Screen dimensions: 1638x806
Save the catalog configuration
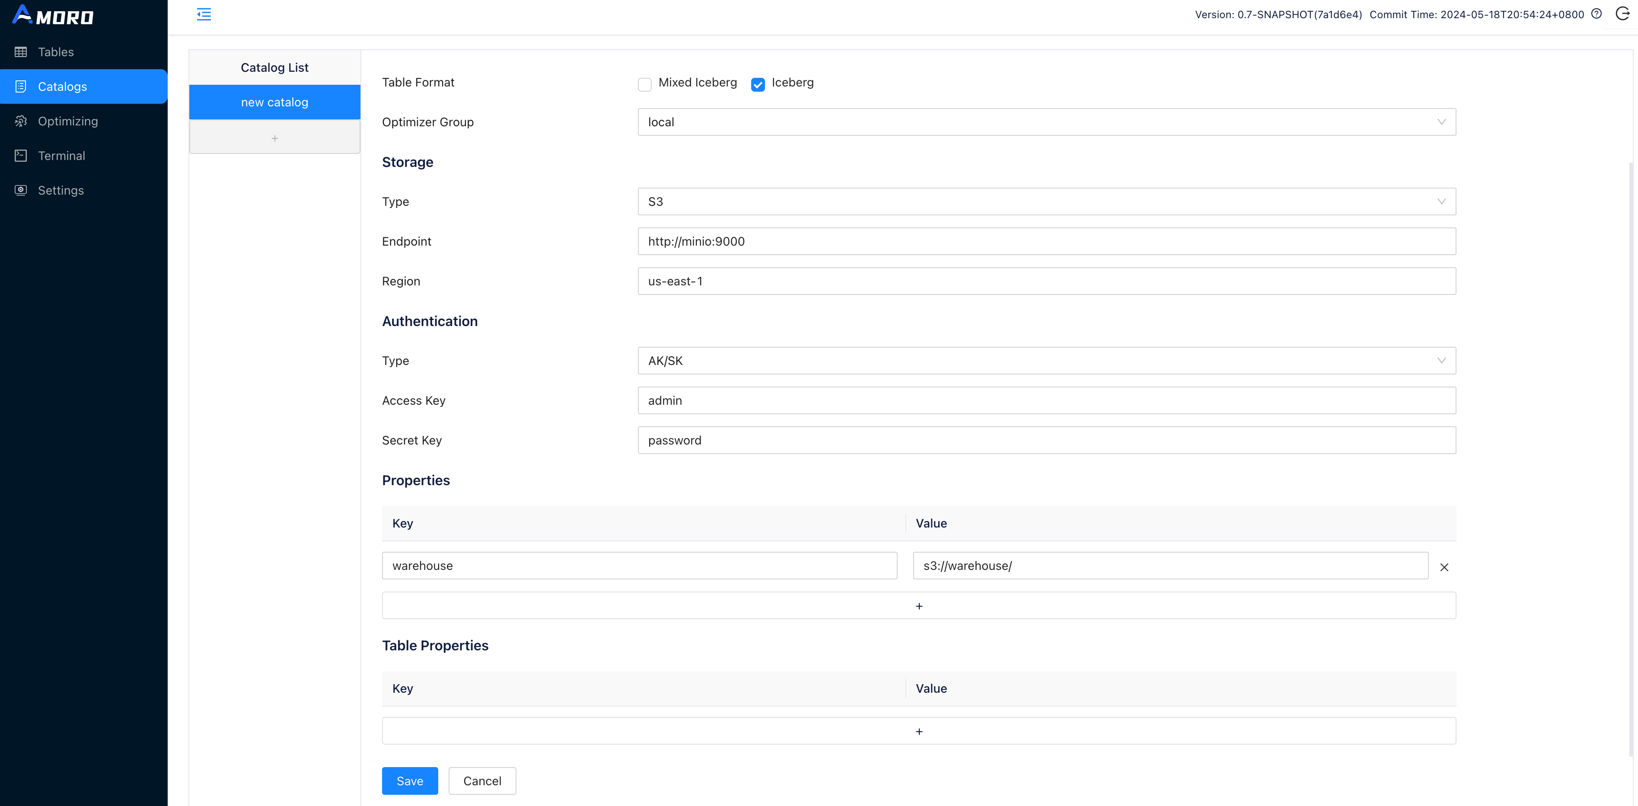[x=410, y=780]
